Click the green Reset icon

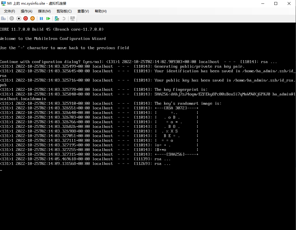[48, 18]
